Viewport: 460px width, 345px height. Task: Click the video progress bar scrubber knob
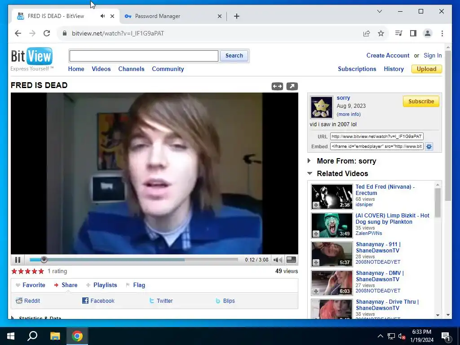44,260
